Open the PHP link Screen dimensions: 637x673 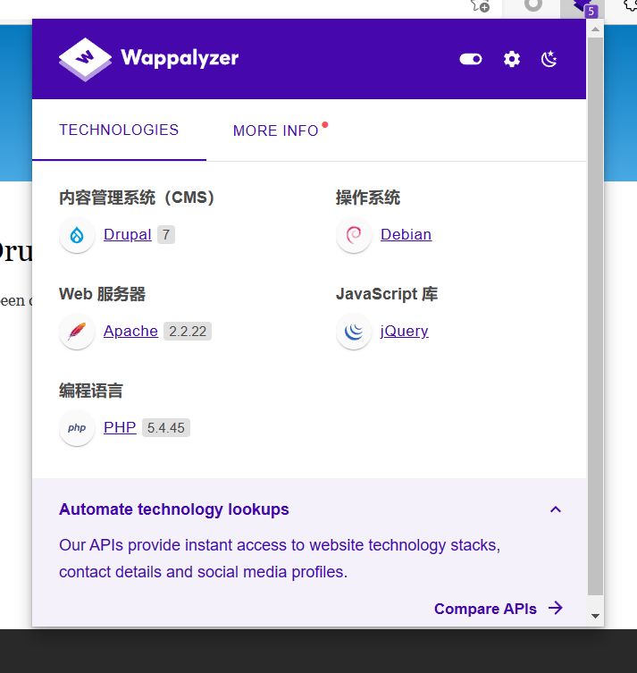click(120, 427)
